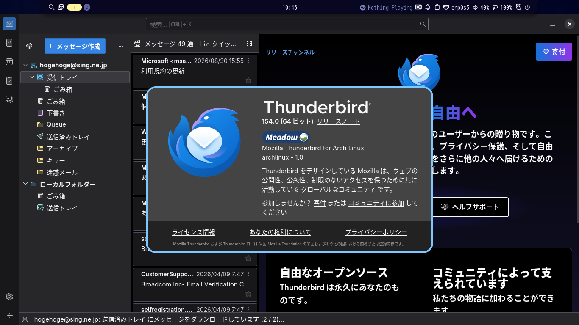Screen dimensions: 579x325
Task: Open あなたの権利について link
Action: click(x=280, y=232)
